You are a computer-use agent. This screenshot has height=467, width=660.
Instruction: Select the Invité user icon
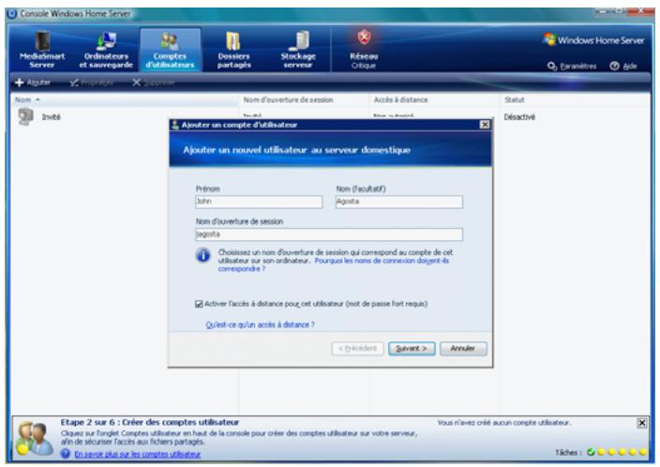pyautogui.click(x=25, y=116)
